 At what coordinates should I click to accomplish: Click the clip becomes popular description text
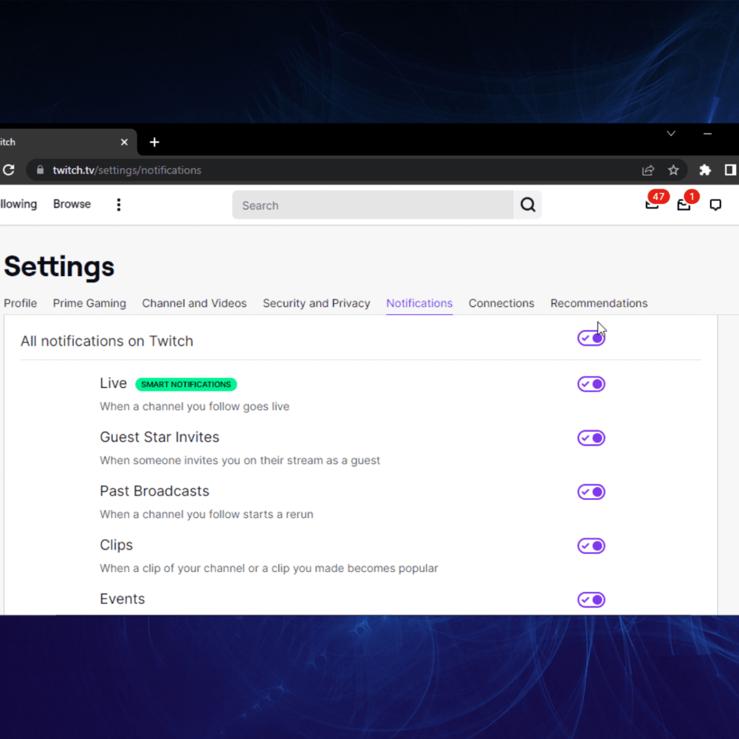[x=269, y=568]
